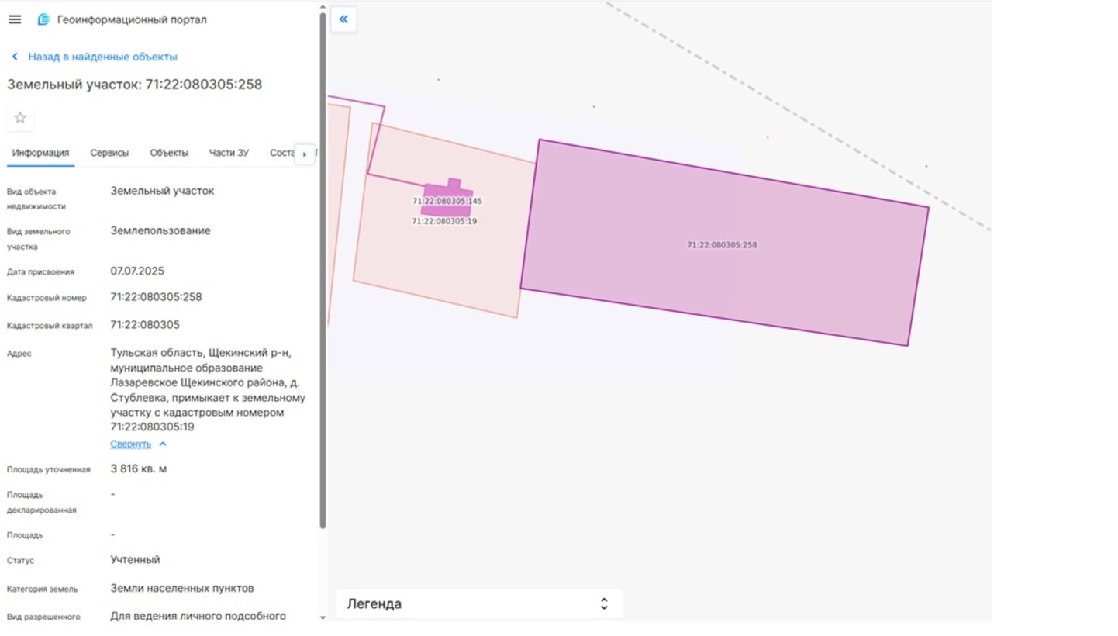Click the Геоинформационный портал logo icon
Screen dimensions: 1118x636
click(x=43, y=19)
